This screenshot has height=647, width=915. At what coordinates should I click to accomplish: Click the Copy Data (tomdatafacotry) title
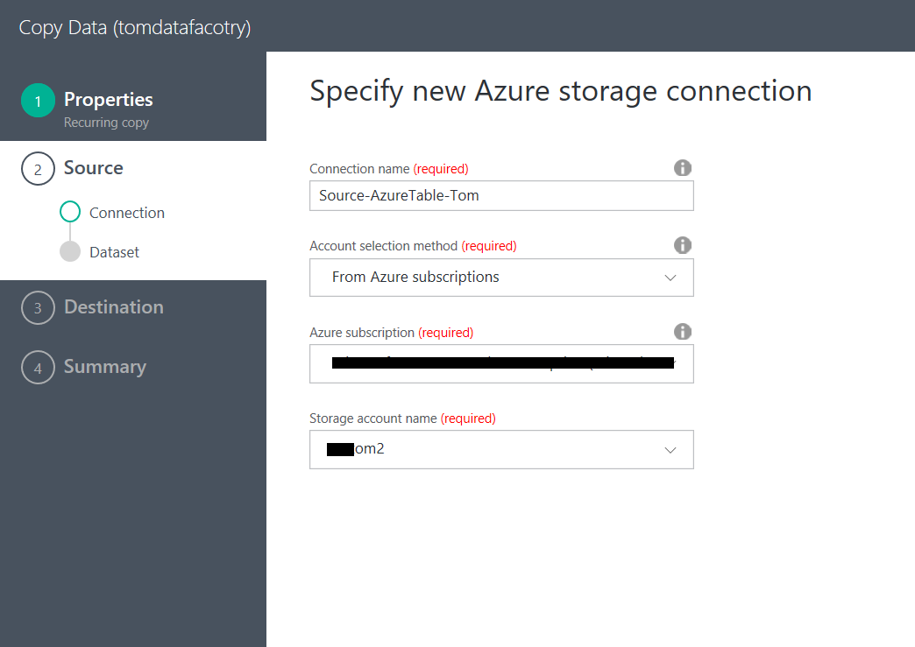(x=135, y=27)
